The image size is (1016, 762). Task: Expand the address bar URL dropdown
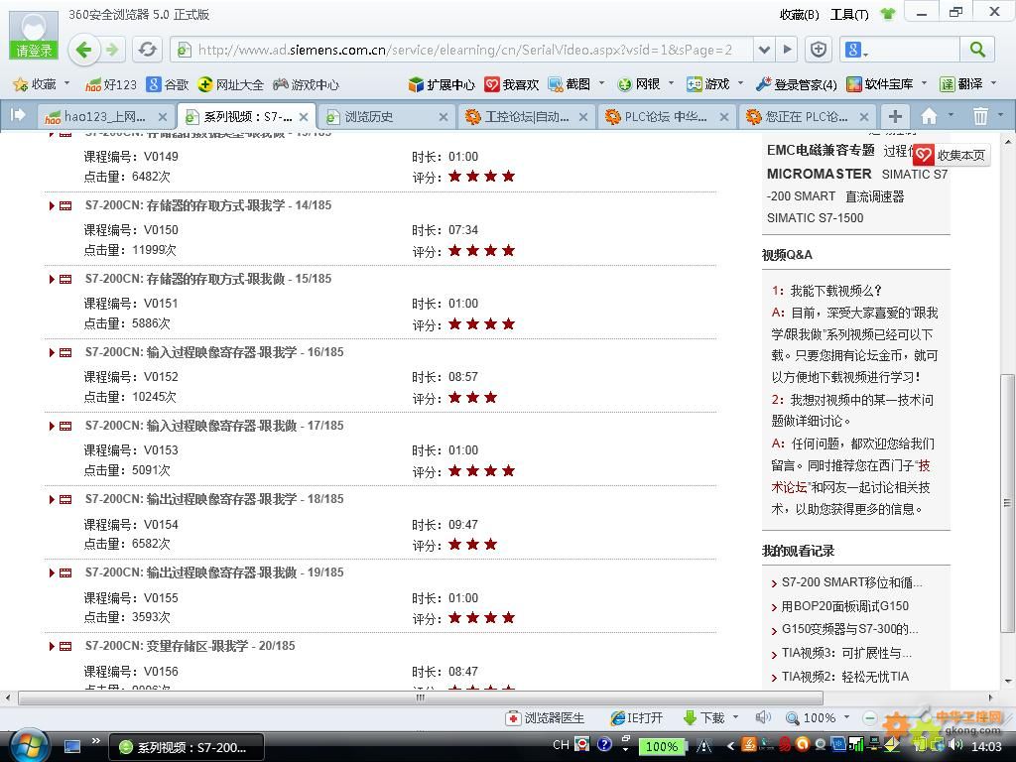tap(763, 50)
